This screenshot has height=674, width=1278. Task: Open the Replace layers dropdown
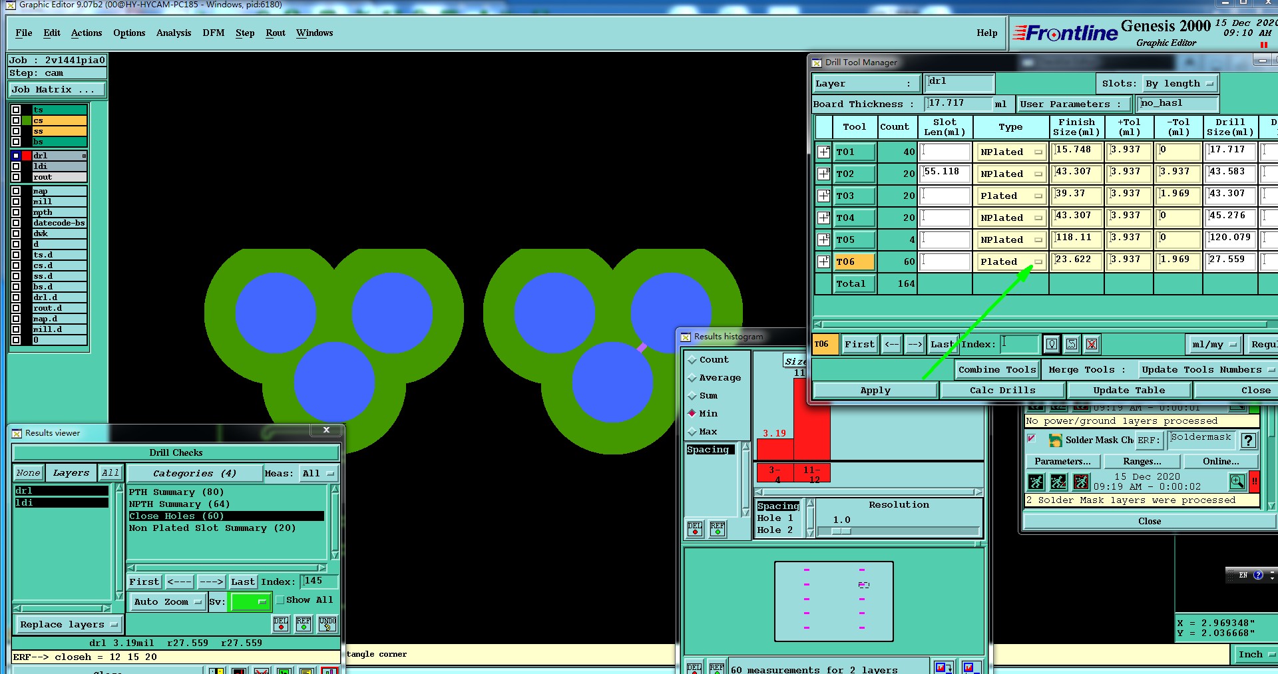click(69, 624)
